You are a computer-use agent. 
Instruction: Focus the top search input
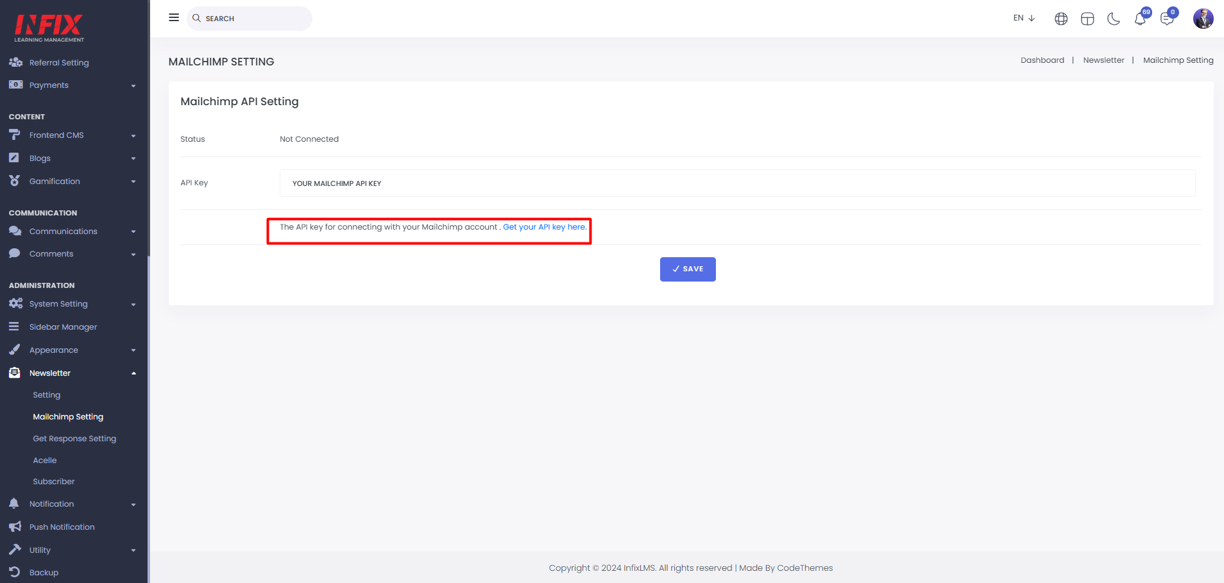pos(250,19)
